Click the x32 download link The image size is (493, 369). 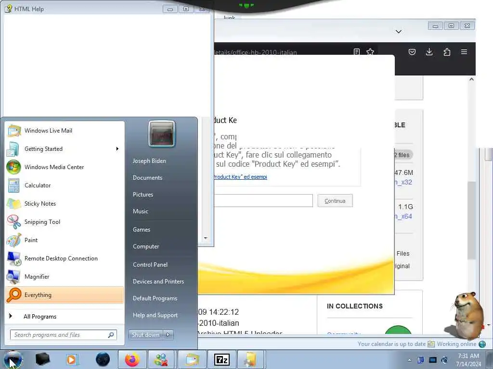(403, 182)
